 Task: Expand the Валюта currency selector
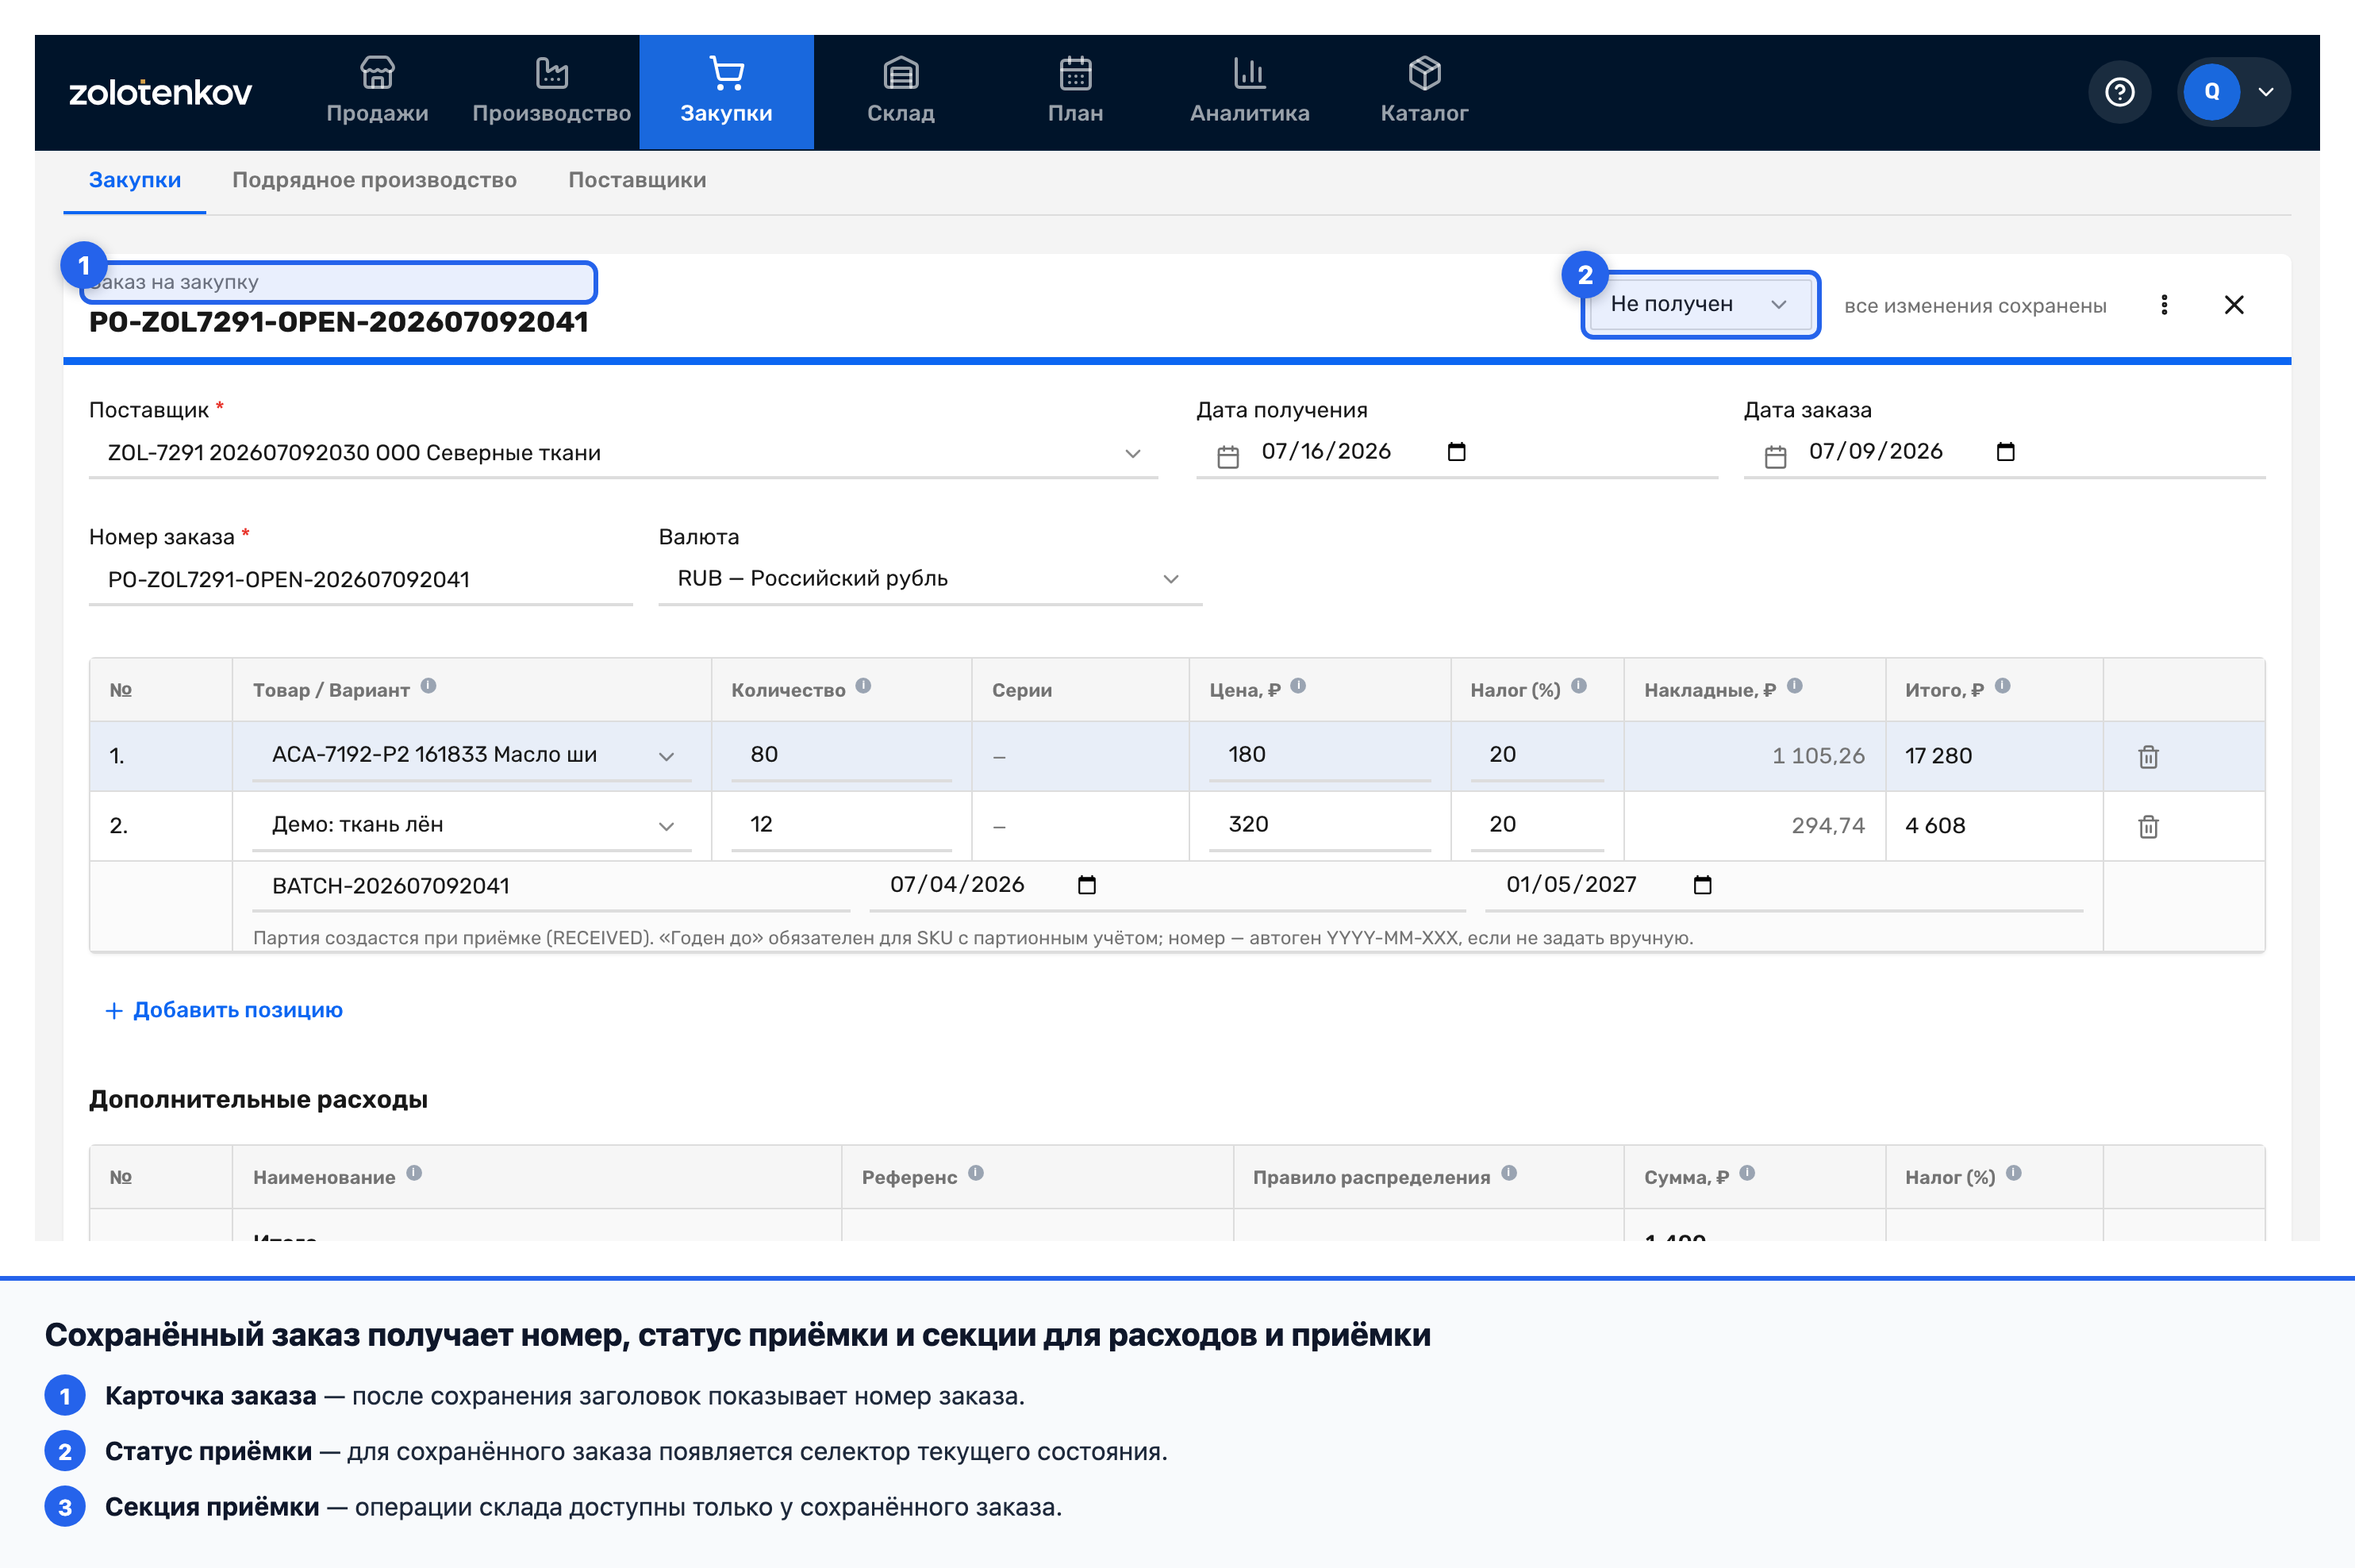pos(929,579)
